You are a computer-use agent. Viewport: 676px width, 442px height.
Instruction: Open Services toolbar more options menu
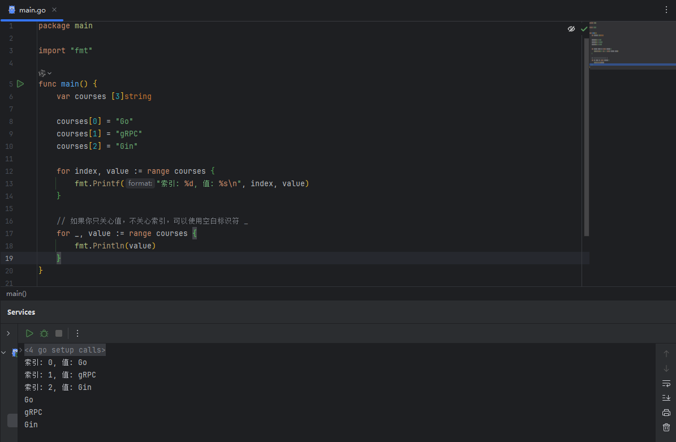(x=77, y=333)
